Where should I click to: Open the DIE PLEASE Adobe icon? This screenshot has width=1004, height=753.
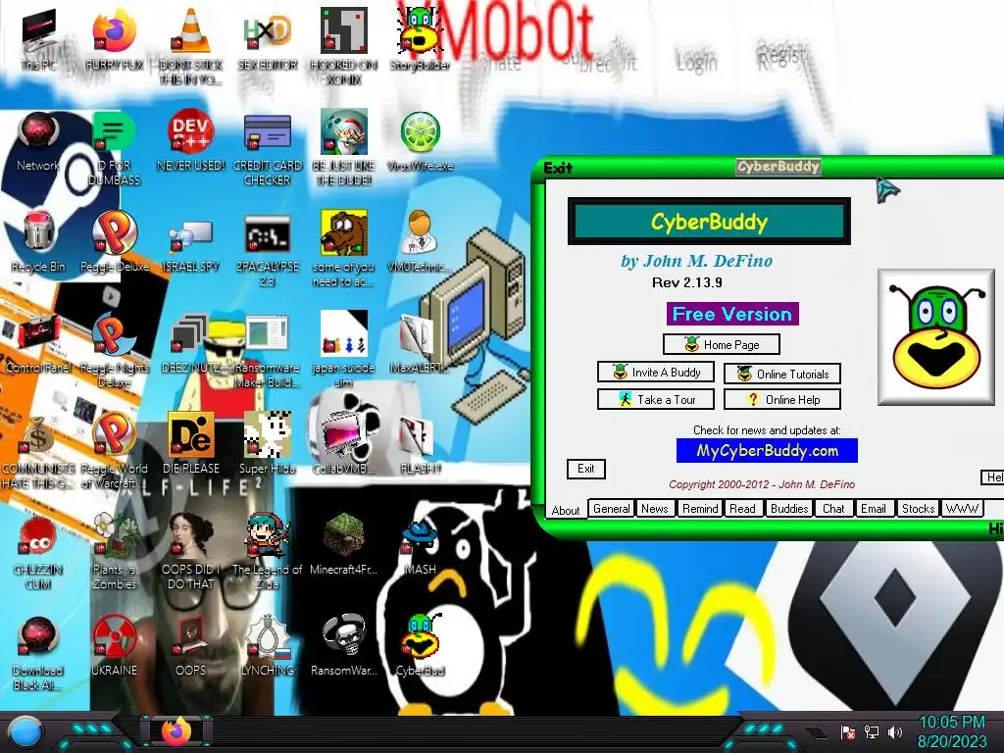click(191, 444)
